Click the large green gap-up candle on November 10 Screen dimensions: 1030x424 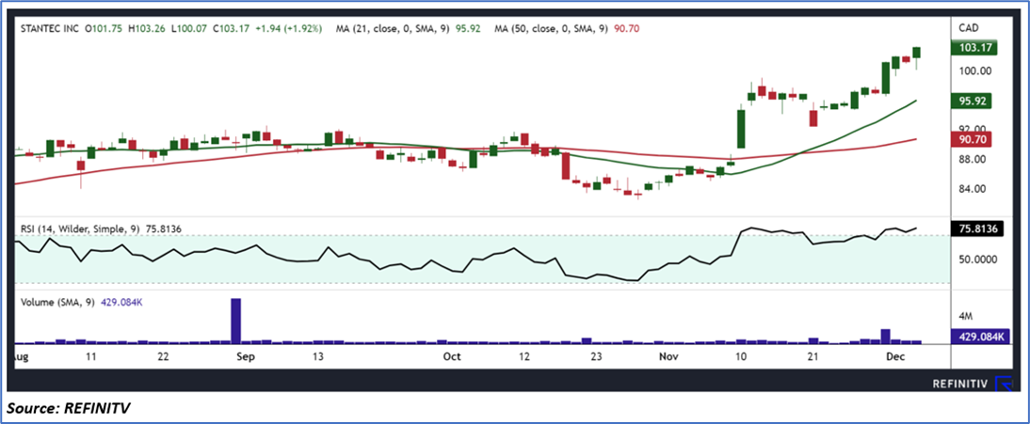pos(741,127)
